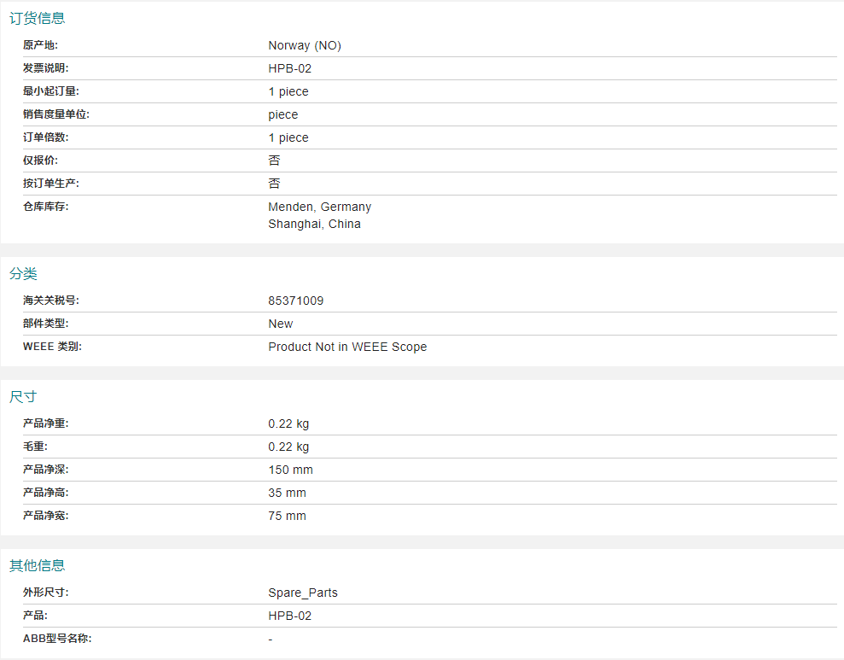Click Shanghai, China warehouse entry

coord(314,224)
